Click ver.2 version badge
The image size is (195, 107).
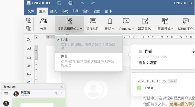[x=172, y=81]
